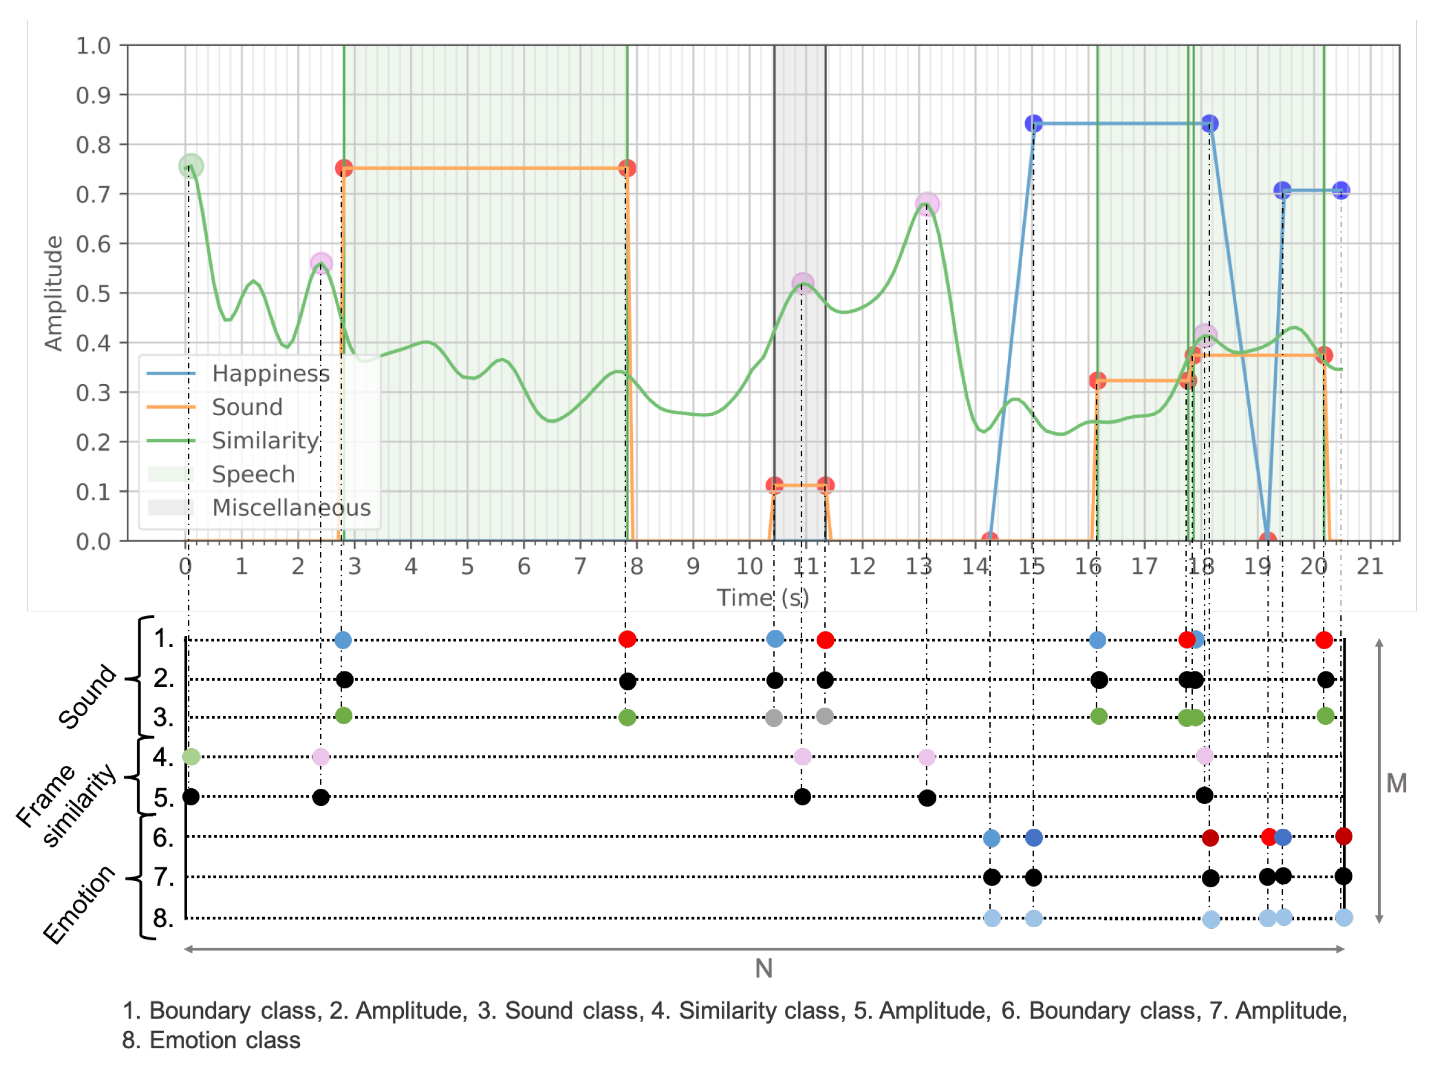The height and width of the screenshot is (1075, 1429).
Task: Click the 21 tick label on time axis
Action: point(1370,567)
